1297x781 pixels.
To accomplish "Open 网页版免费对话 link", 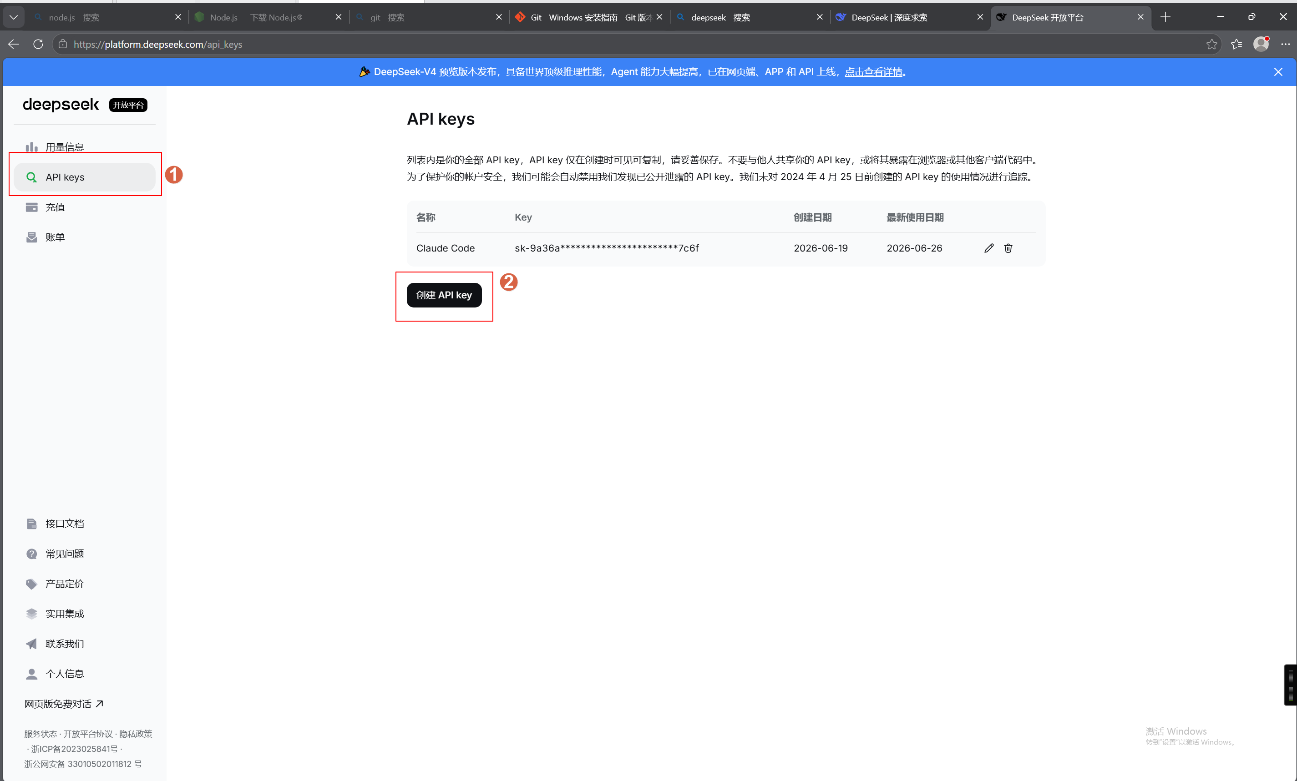I will [64, 704].
